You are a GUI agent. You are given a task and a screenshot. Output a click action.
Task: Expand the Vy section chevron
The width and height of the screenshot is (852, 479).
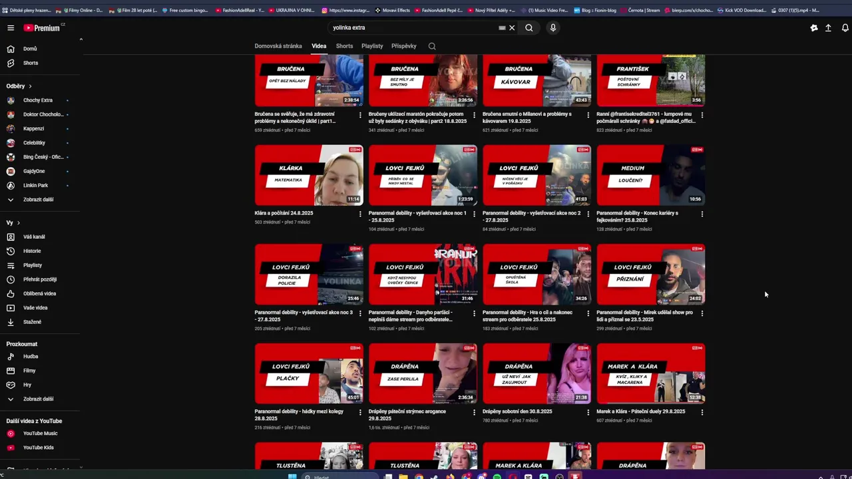click(18, 223)
